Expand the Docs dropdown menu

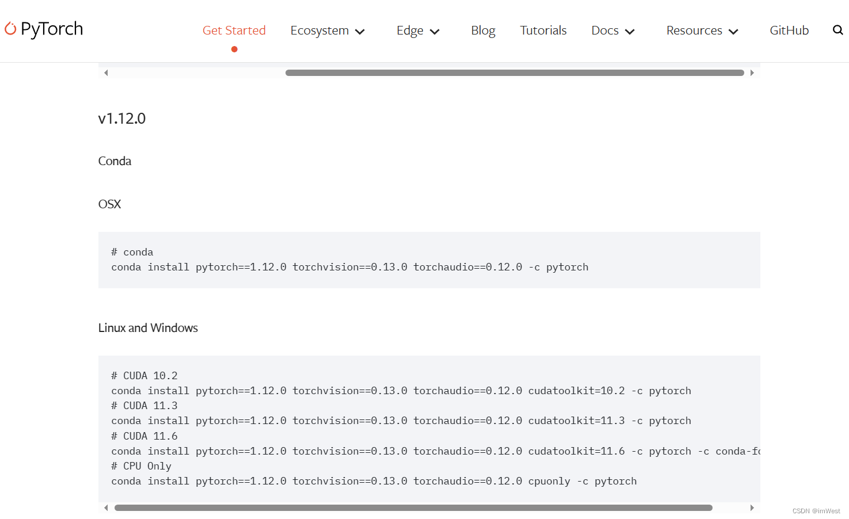613,30
